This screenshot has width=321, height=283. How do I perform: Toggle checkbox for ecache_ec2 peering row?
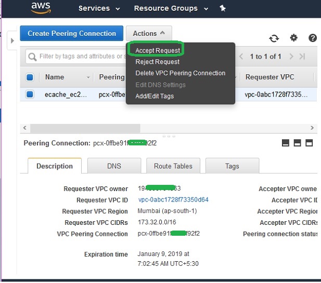click(x=30, y=95)
